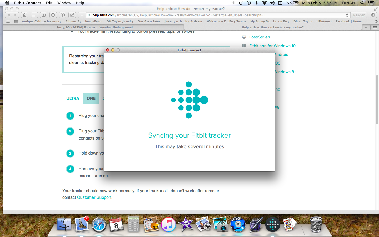Open the Antique Cabi... Inventory bookmark
This screenshot has height=237, width=379.
click(x=41, y=21)
